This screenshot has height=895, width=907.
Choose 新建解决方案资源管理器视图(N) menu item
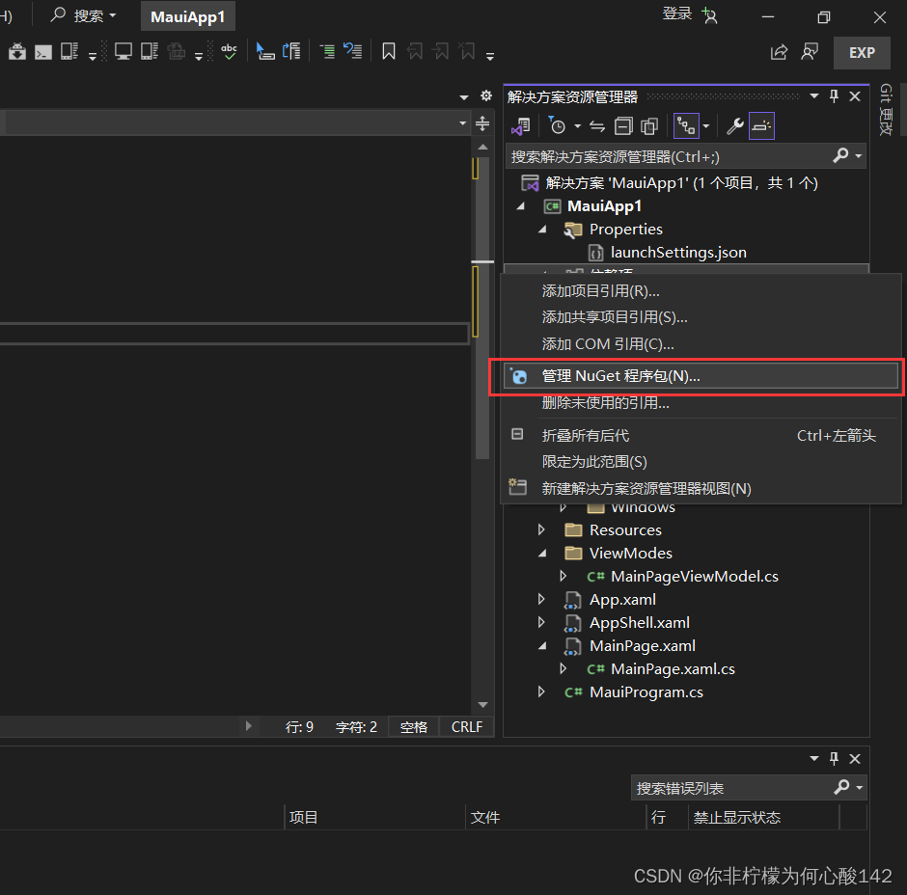[701, 489]
